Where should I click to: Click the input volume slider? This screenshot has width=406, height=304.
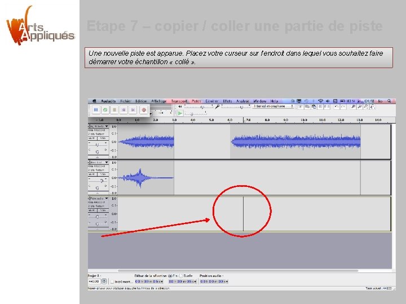tap(236, 106)
